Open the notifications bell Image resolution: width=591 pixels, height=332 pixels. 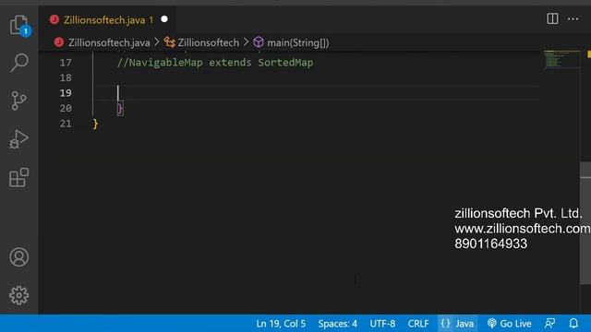(x=573, y=324)
